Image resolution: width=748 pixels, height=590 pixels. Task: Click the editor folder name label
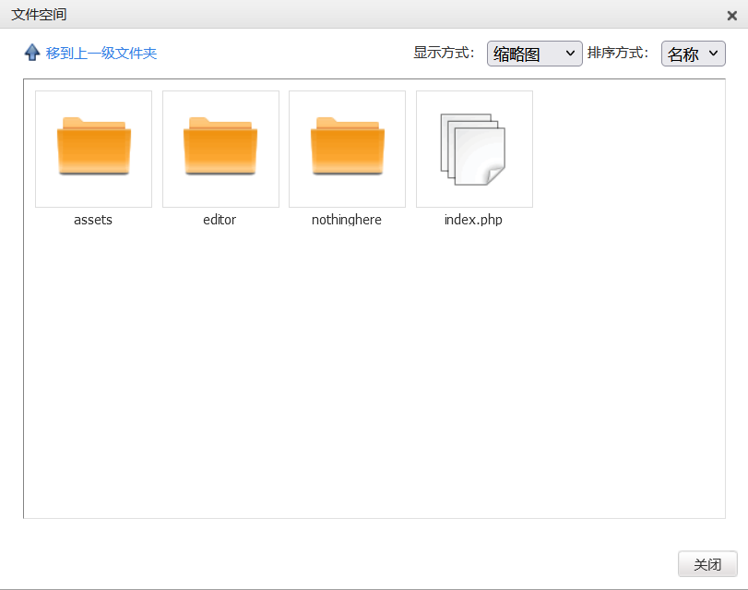point(220,220)
